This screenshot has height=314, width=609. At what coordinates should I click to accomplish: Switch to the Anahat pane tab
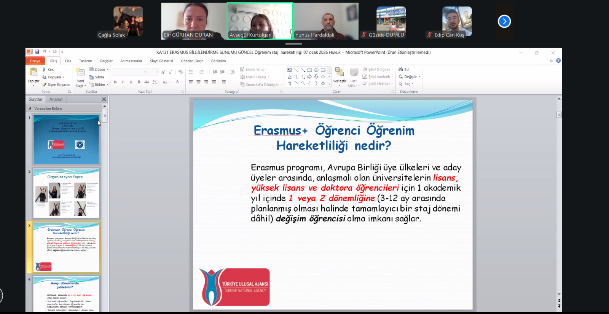tap(56, 99)
